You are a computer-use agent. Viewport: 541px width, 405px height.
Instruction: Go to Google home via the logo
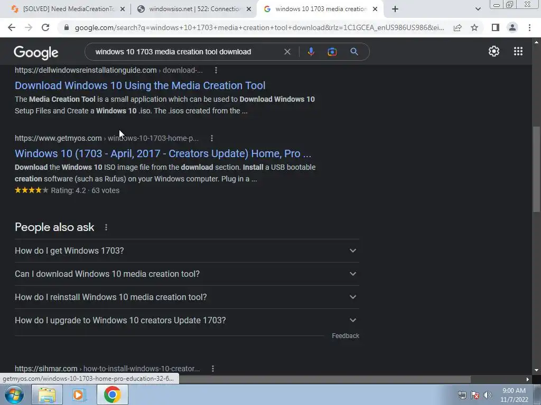36,52
